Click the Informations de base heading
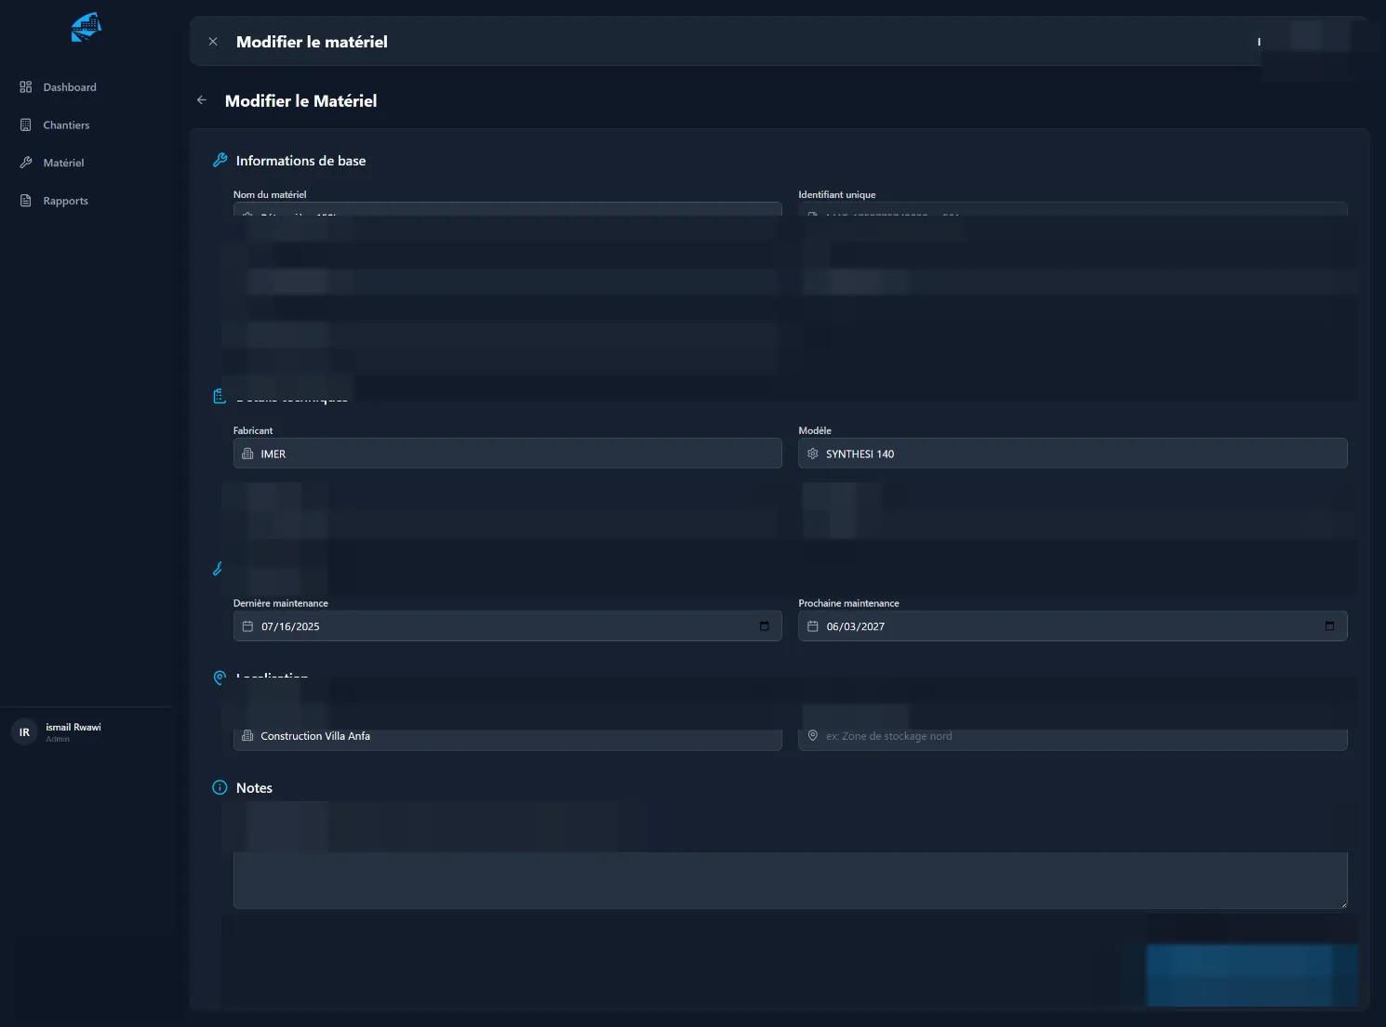Screen dimensions: 1386x1027 (300, 161)
